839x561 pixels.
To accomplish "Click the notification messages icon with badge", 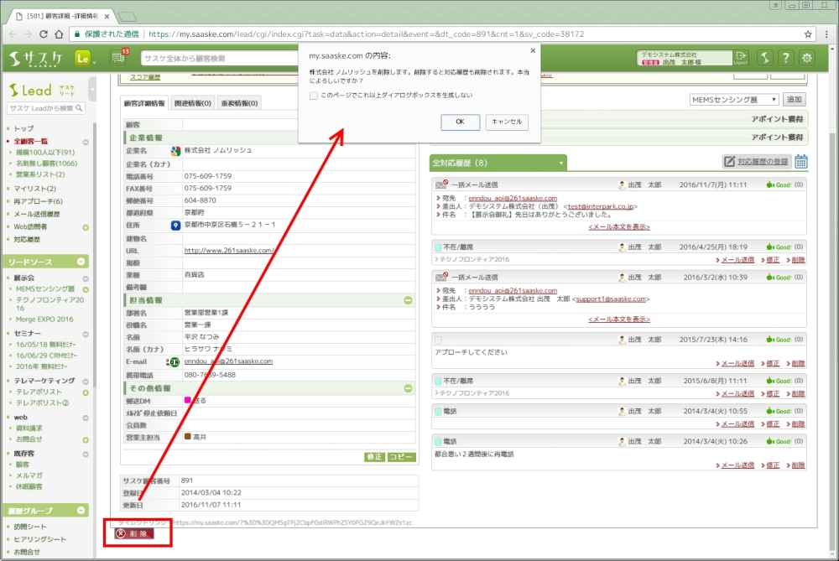I will 117,58.
